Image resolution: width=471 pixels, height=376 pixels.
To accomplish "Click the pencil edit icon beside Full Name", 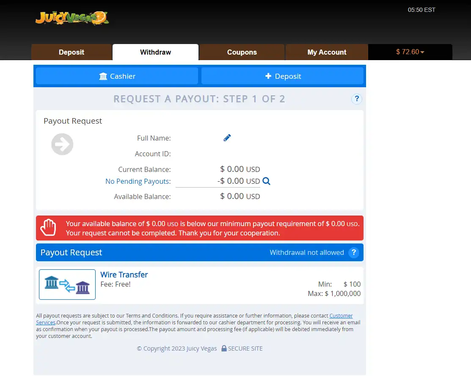I will (227, 138).
